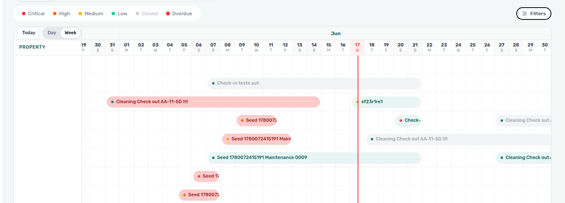Toggle the Overdue legend filter
Image resolution: width=565 pixels, height=203 pixels.
click(x=179, y=14)
